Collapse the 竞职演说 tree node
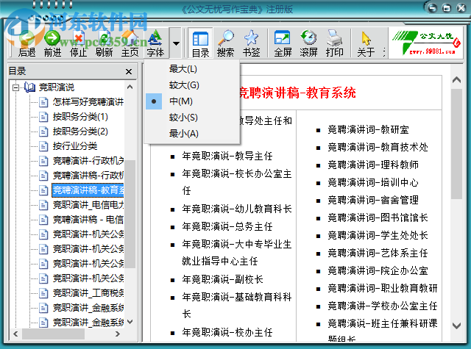 tap(15, 87)
